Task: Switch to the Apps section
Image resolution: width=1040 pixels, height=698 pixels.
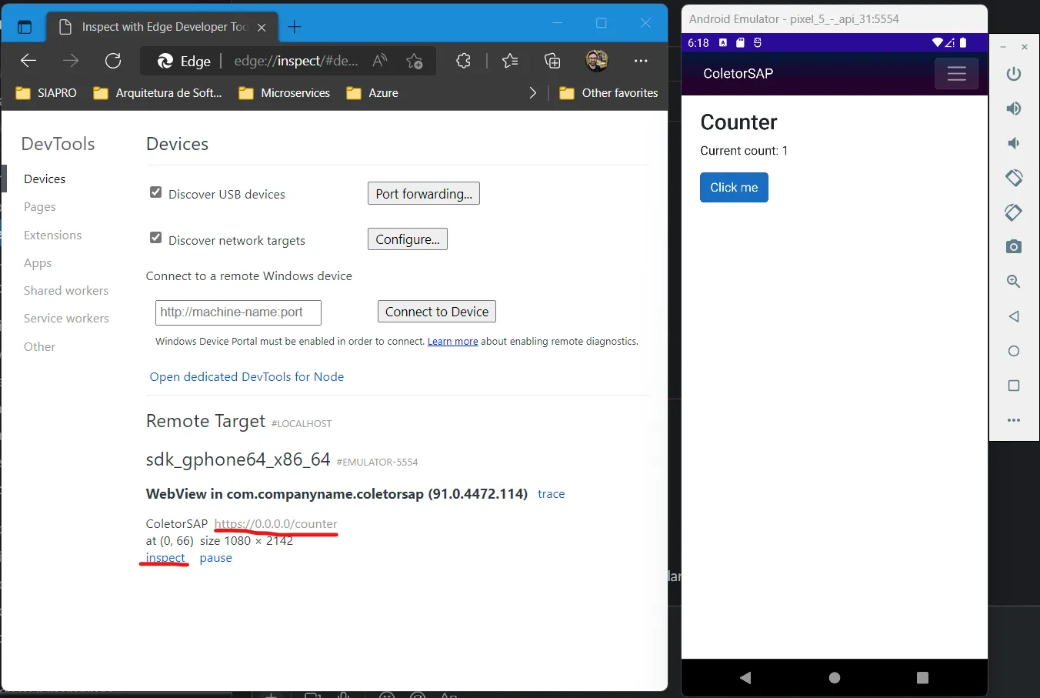Action: point(38,263)
